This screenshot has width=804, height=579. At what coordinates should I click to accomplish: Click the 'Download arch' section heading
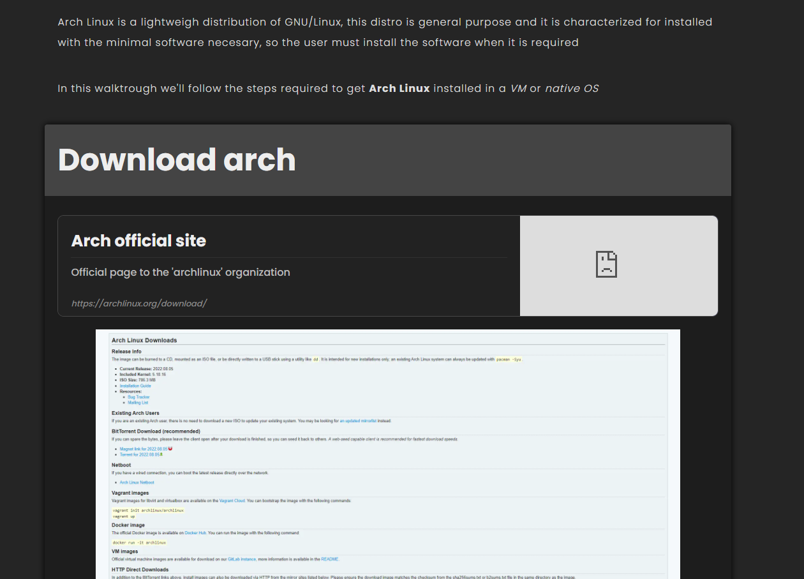pos(177,160)
